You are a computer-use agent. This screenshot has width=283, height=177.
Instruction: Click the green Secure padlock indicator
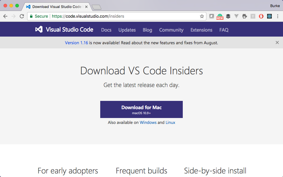[31, 16]
